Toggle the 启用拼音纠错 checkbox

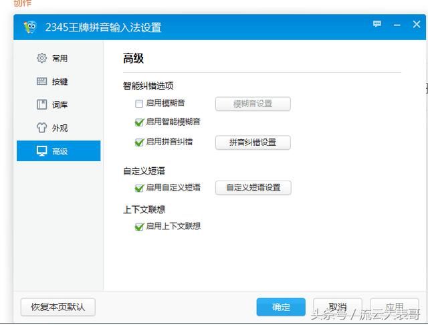[x=139, y=142]
